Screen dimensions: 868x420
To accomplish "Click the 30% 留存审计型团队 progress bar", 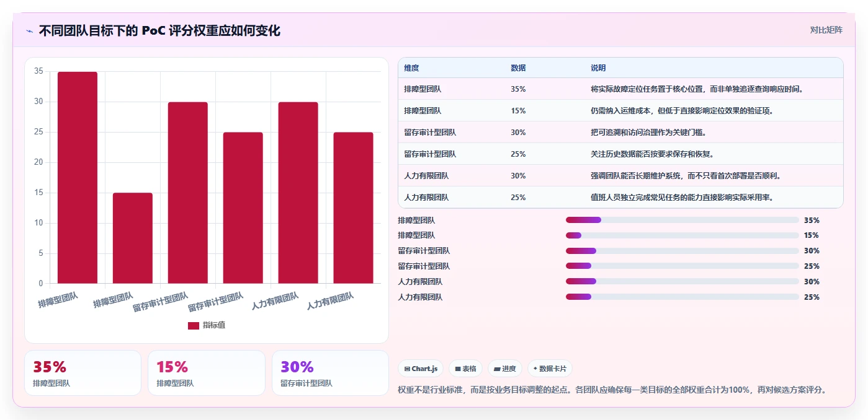I will point(682,251).
